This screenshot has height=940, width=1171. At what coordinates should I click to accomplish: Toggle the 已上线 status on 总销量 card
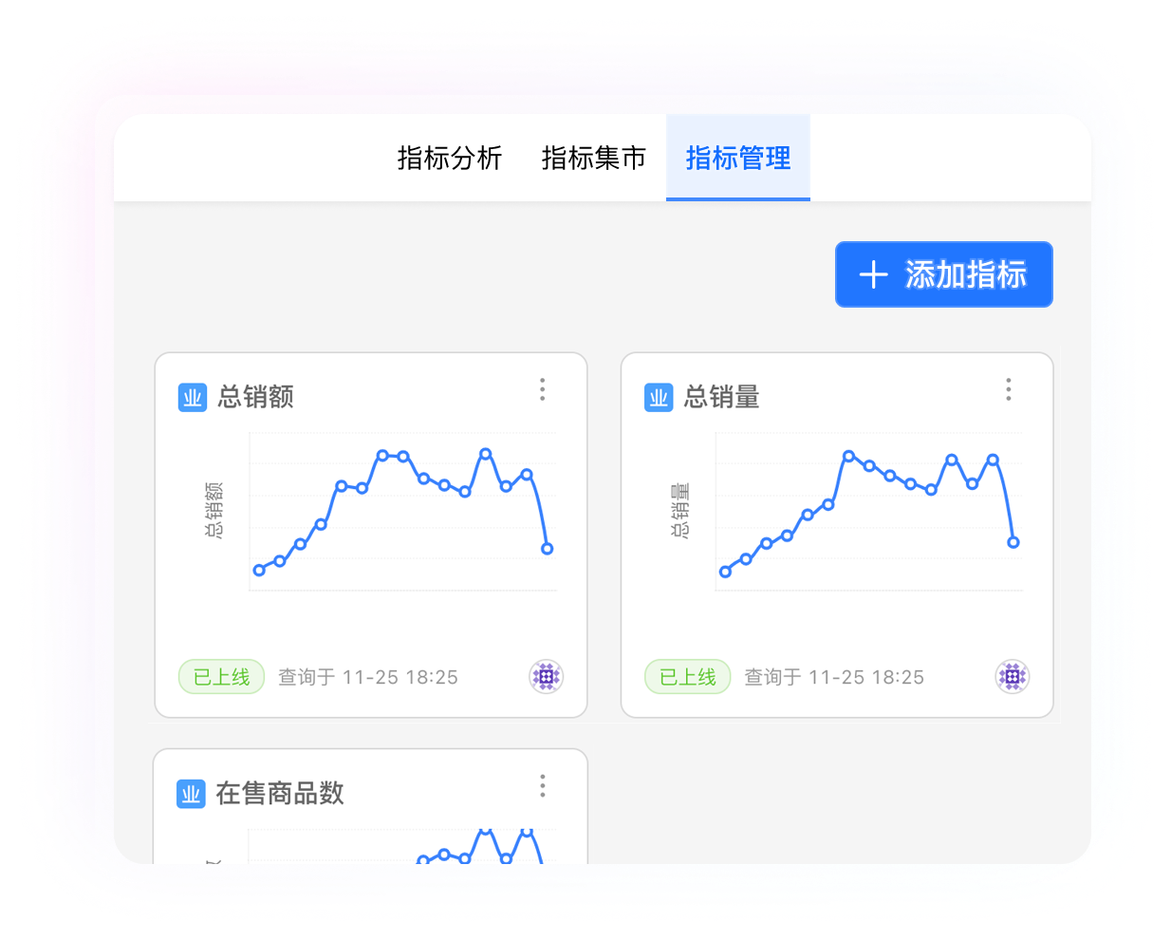(x=688, y=677)
